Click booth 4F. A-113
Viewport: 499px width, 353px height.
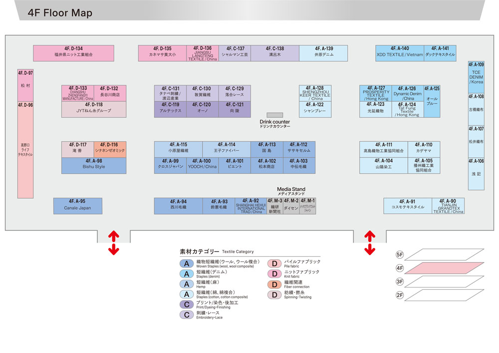pos(266,150)
